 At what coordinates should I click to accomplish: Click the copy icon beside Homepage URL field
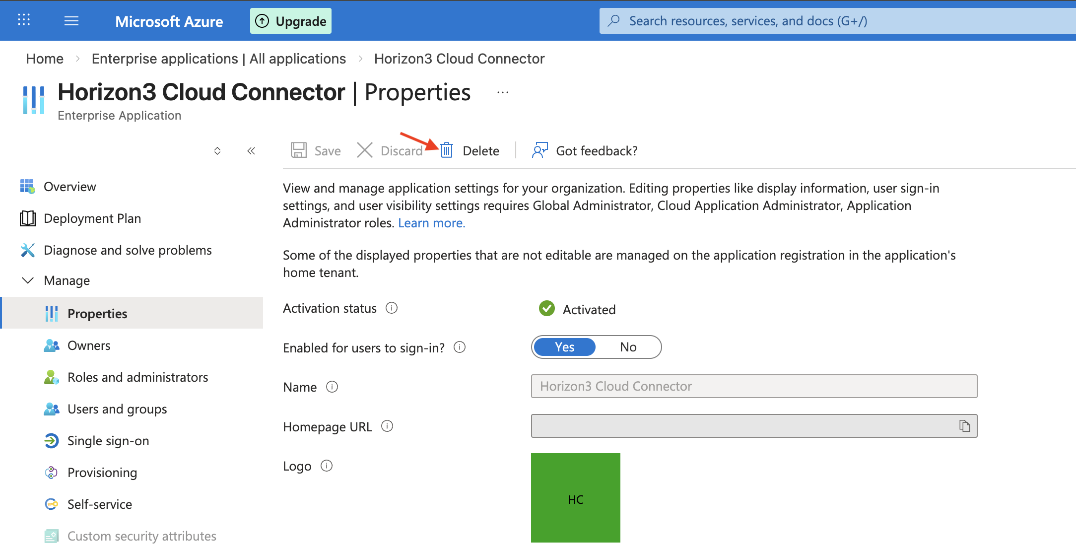pyautogui.click(x=965, y=426)
